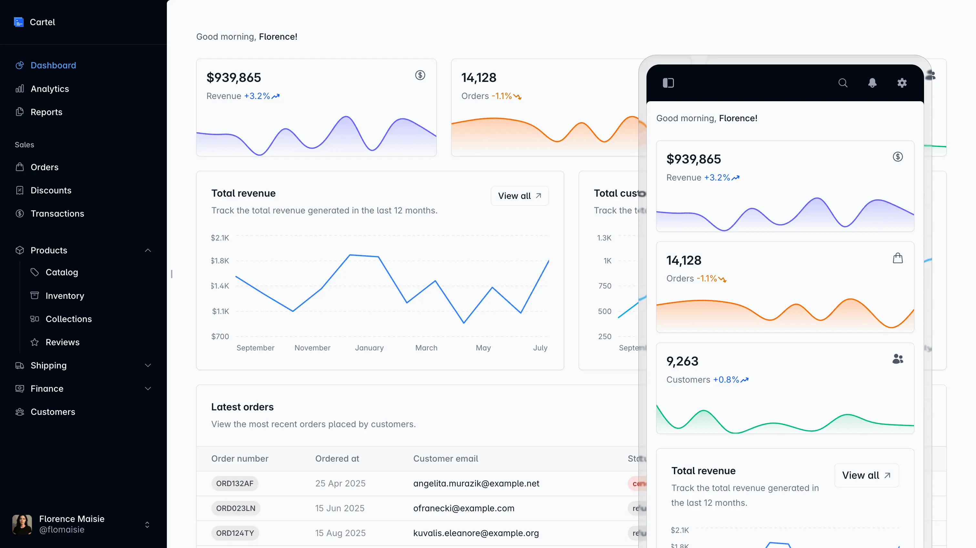Click the sidebar resize handle
Screen dimensions: 976x548
(x=172, y=274)
